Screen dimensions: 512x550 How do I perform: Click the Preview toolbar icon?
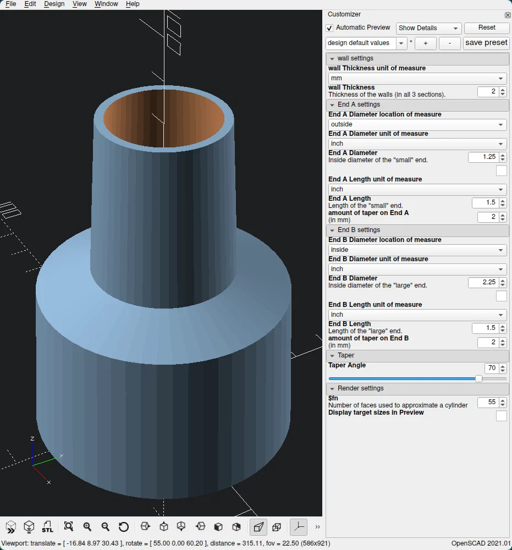pos(11,527)
